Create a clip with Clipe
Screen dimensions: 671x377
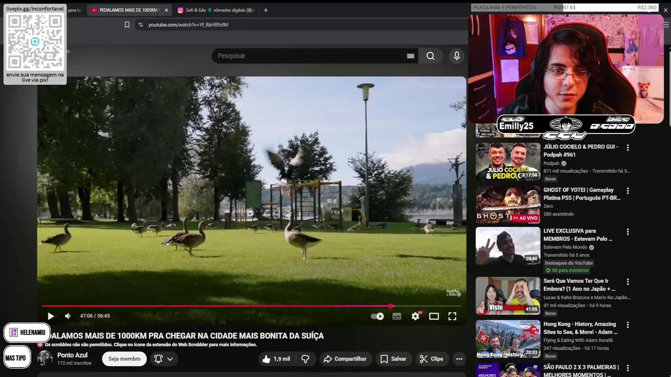[x=431, y=359]
